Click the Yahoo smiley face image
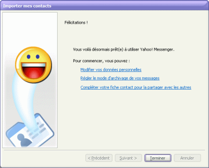The width and height of the screenshot is (209, 168). pos(33,65)
